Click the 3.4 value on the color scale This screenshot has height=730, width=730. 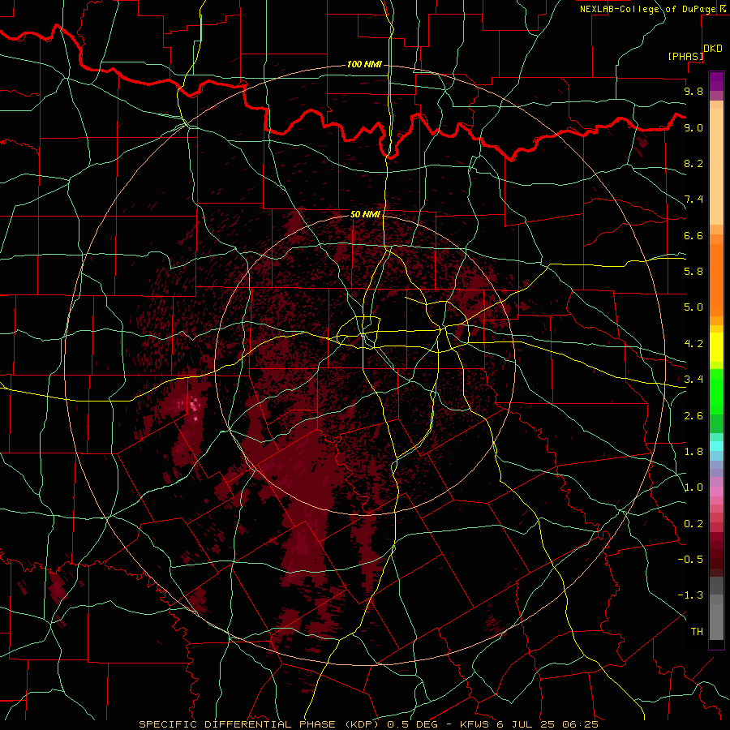(693, 380)
